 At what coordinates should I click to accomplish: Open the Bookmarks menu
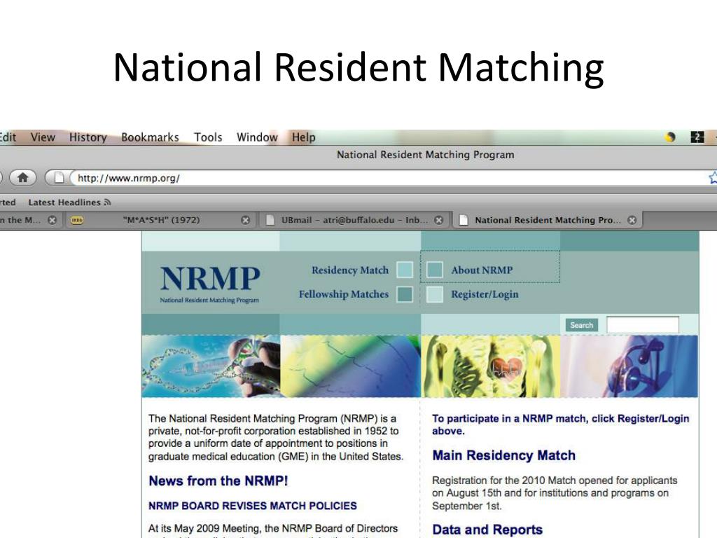[x=150, y=137]
